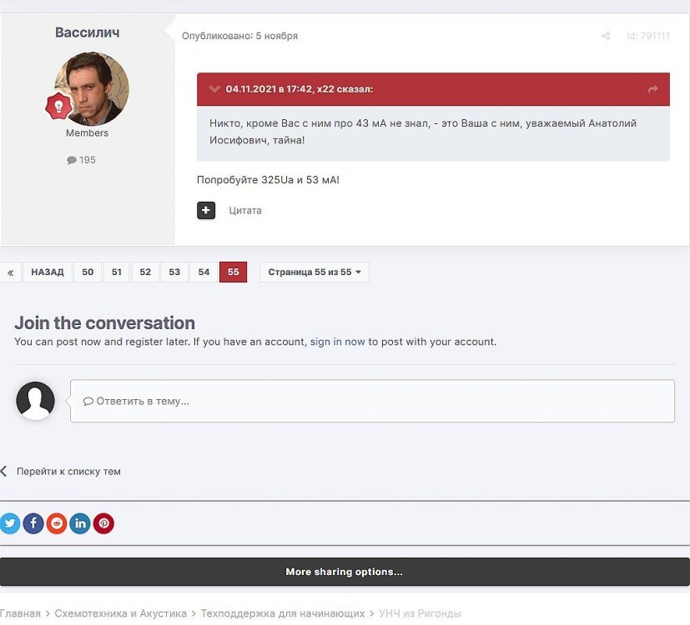This screenshot has height=625, width=690.
Task: Go to page 50
Action: 88,272
